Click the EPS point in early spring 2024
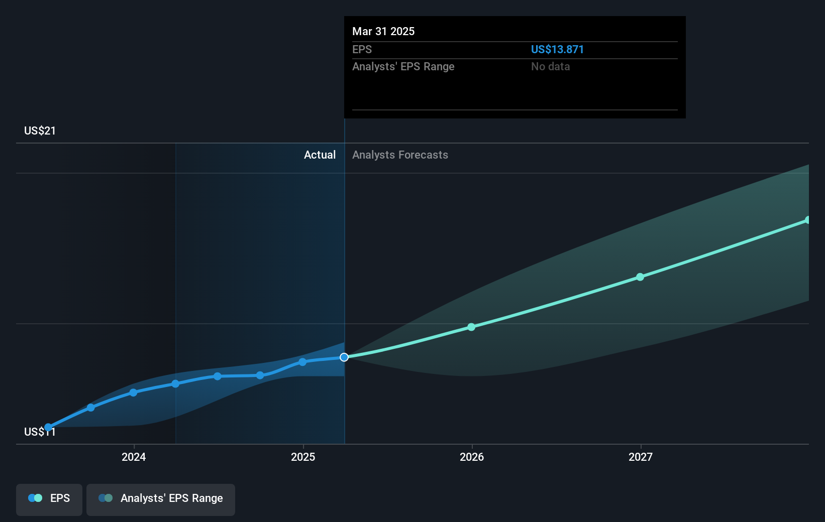This screenshot has width=825, height=522. (175, 384)
